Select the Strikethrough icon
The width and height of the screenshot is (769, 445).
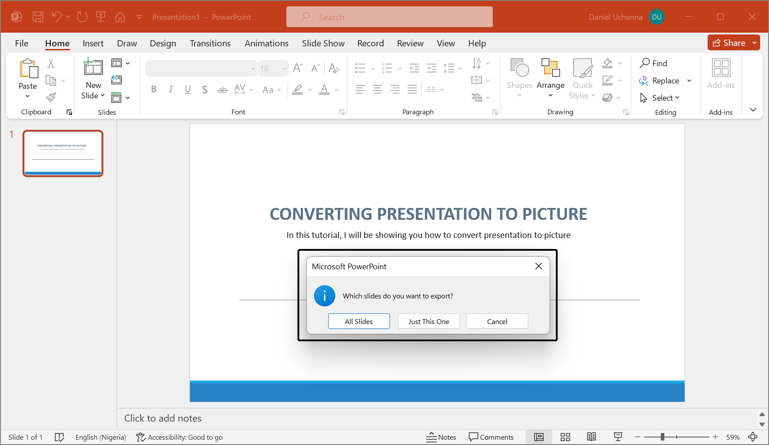coord(222,89)
